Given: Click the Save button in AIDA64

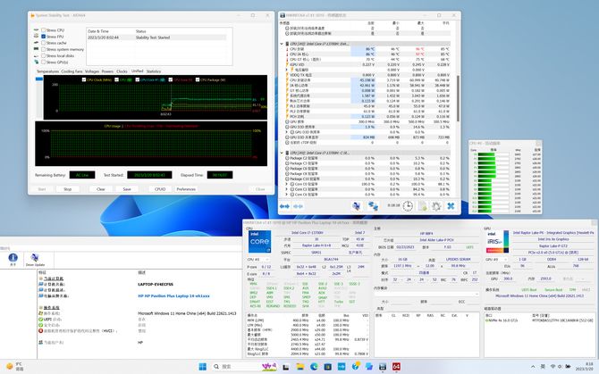Looking at the screenshot, I should [127, 189].
